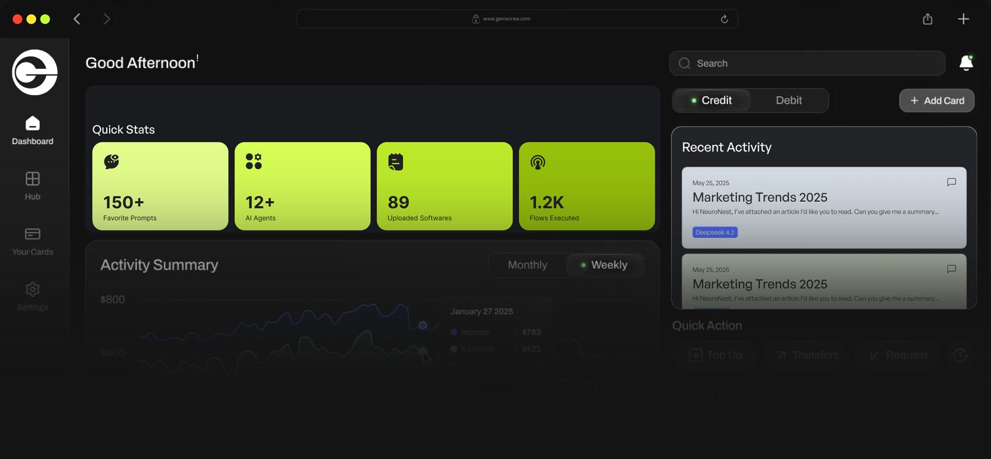Open the 12+ AI Agents card

coord(303,186)
